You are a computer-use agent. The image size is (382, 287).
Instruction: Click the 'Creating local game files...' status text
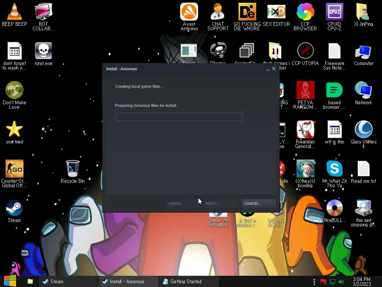(139, 86)
